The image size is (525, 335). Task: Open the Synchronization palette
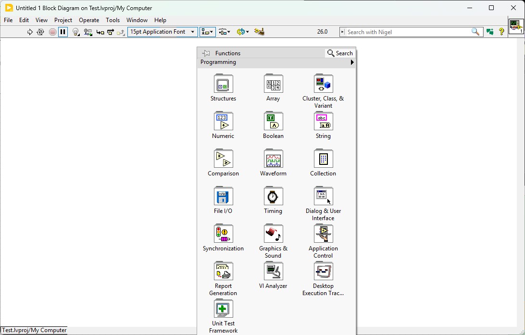(224, 237)
